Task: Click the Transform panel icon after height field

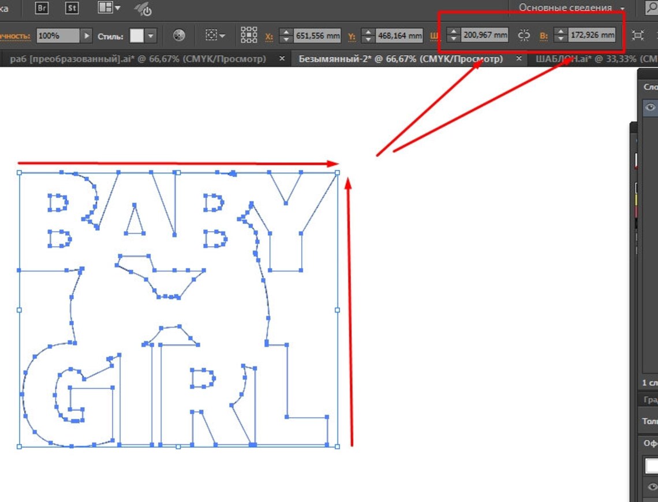Action: click(x=638, y=35)
